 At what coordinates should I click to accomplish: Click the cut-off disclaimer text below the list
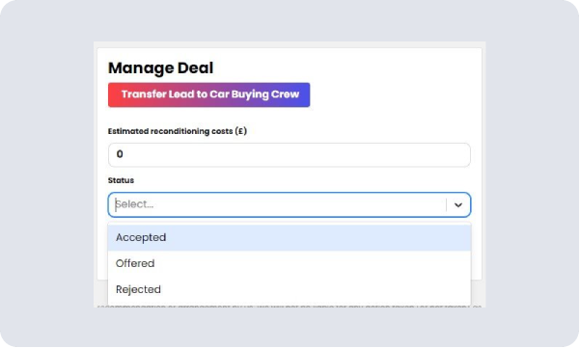click(290, 307)
